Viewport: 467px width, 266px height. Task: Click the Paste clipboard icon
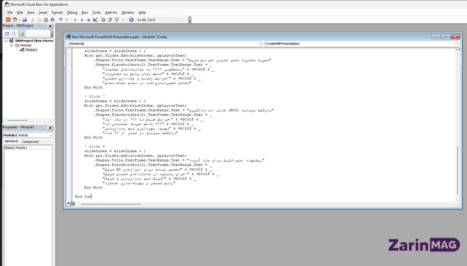point(46,20)
